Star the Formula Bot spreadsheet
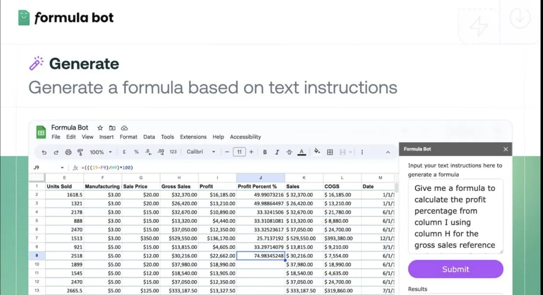 pyautogui.click(x=100, y=128)
